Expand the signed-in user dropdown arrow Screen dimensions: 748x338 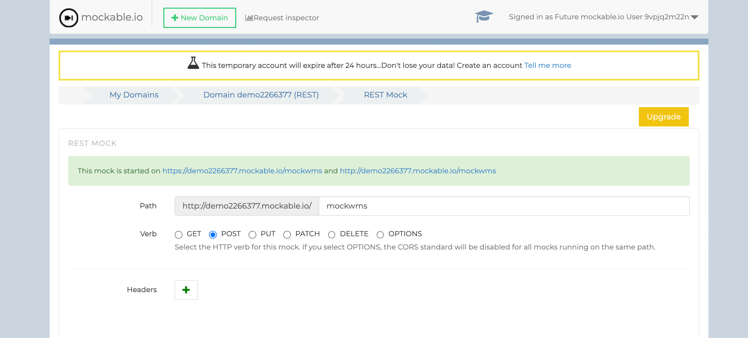(x=694, y=17)
